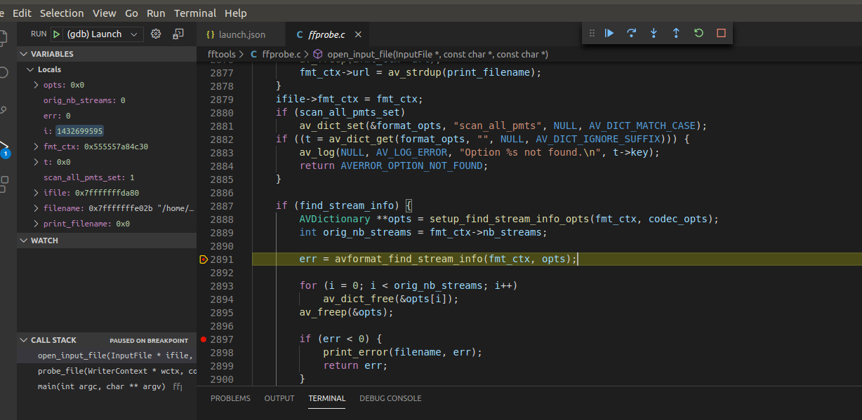This screenshot has height=420, width=862.
Task: Open the Search icon in the activity bar
Action: [4, 73]
